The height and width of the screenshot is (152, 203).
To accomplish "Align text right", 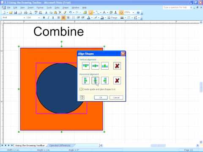I will 68,18.
